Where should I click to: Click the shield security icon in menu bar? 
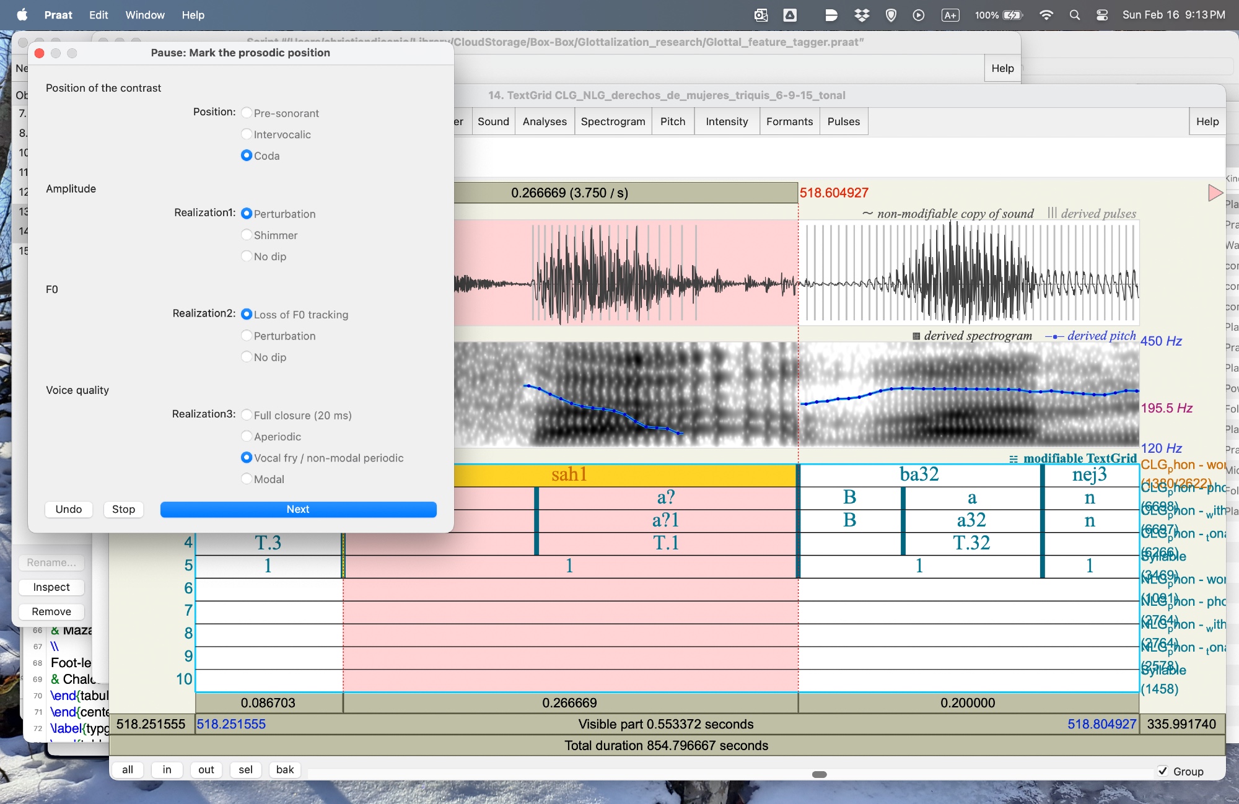click(891, 15)
